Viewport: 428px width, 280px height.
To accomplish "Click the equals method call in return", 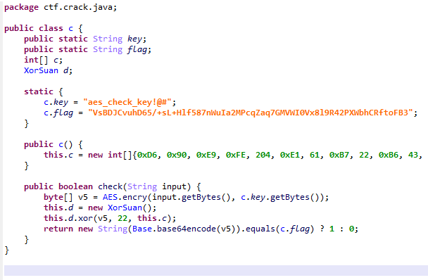I will click(x=260, y=229).
